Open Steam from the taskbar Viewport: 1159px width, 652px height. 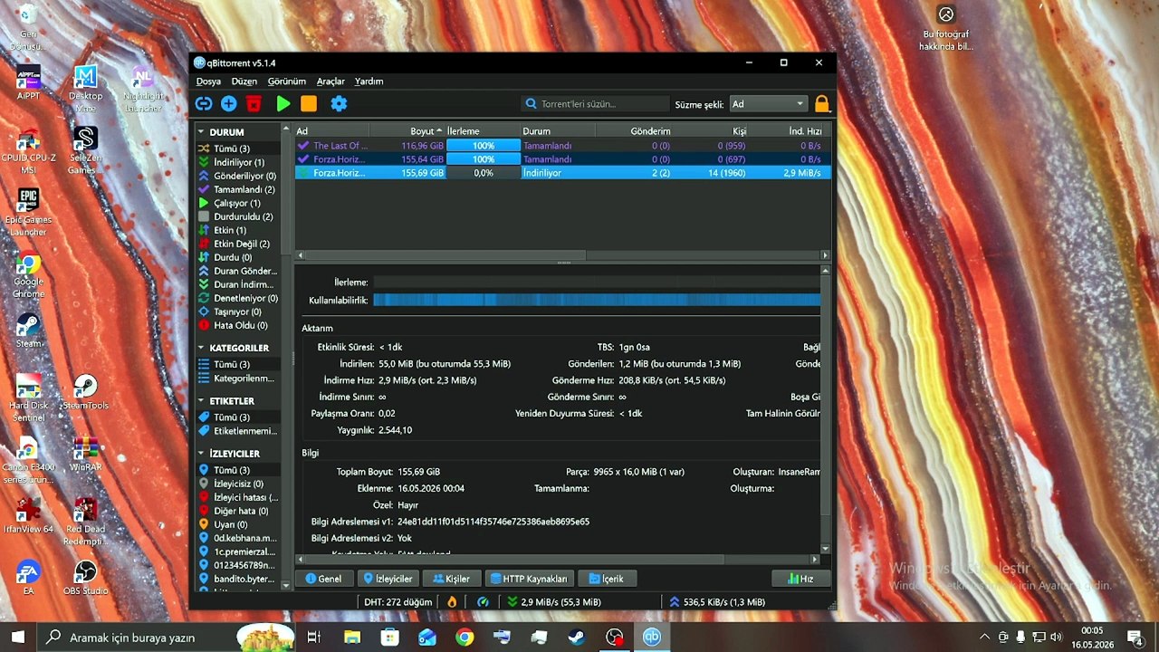click(577, 638)
